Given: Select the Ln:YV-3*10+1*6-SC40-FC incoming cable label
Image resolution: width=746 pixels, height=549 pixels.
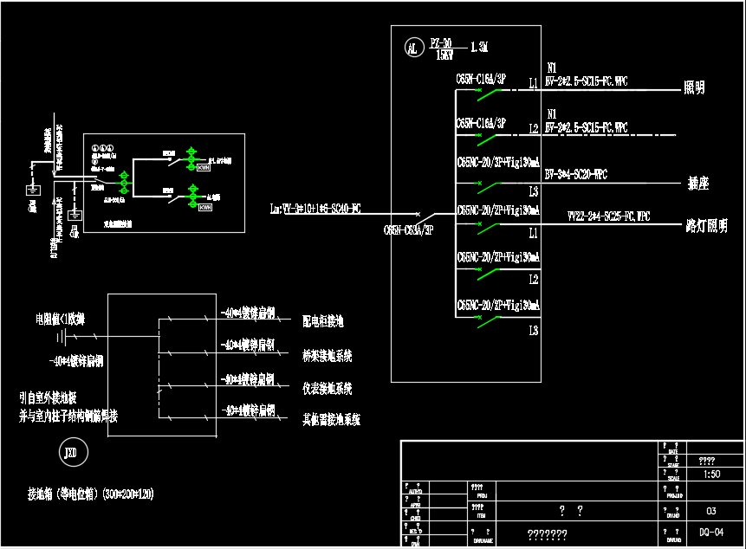Looking at the screenshot, I should [x=315, y=209].
